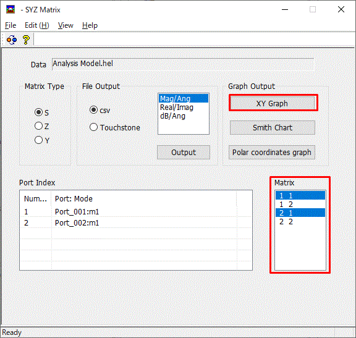Click the Output button
The image size is (356, 338).
pos(184,152)
